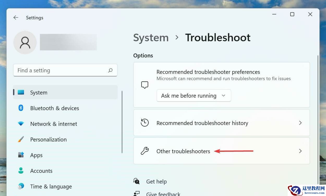
Task: Close the Settings window
Action: (310, 14)
